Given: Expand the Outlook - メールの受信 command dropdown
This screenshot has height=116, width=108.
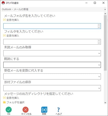Looking at the screenshot, I should (105, 9).
